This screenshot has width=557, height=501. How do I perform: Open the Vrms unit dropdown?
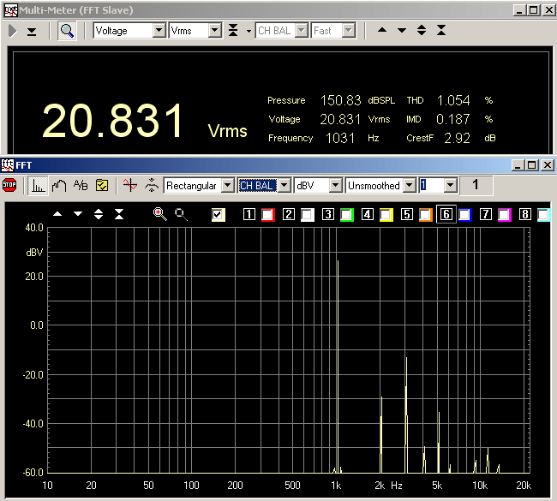[x=214, y=31]
